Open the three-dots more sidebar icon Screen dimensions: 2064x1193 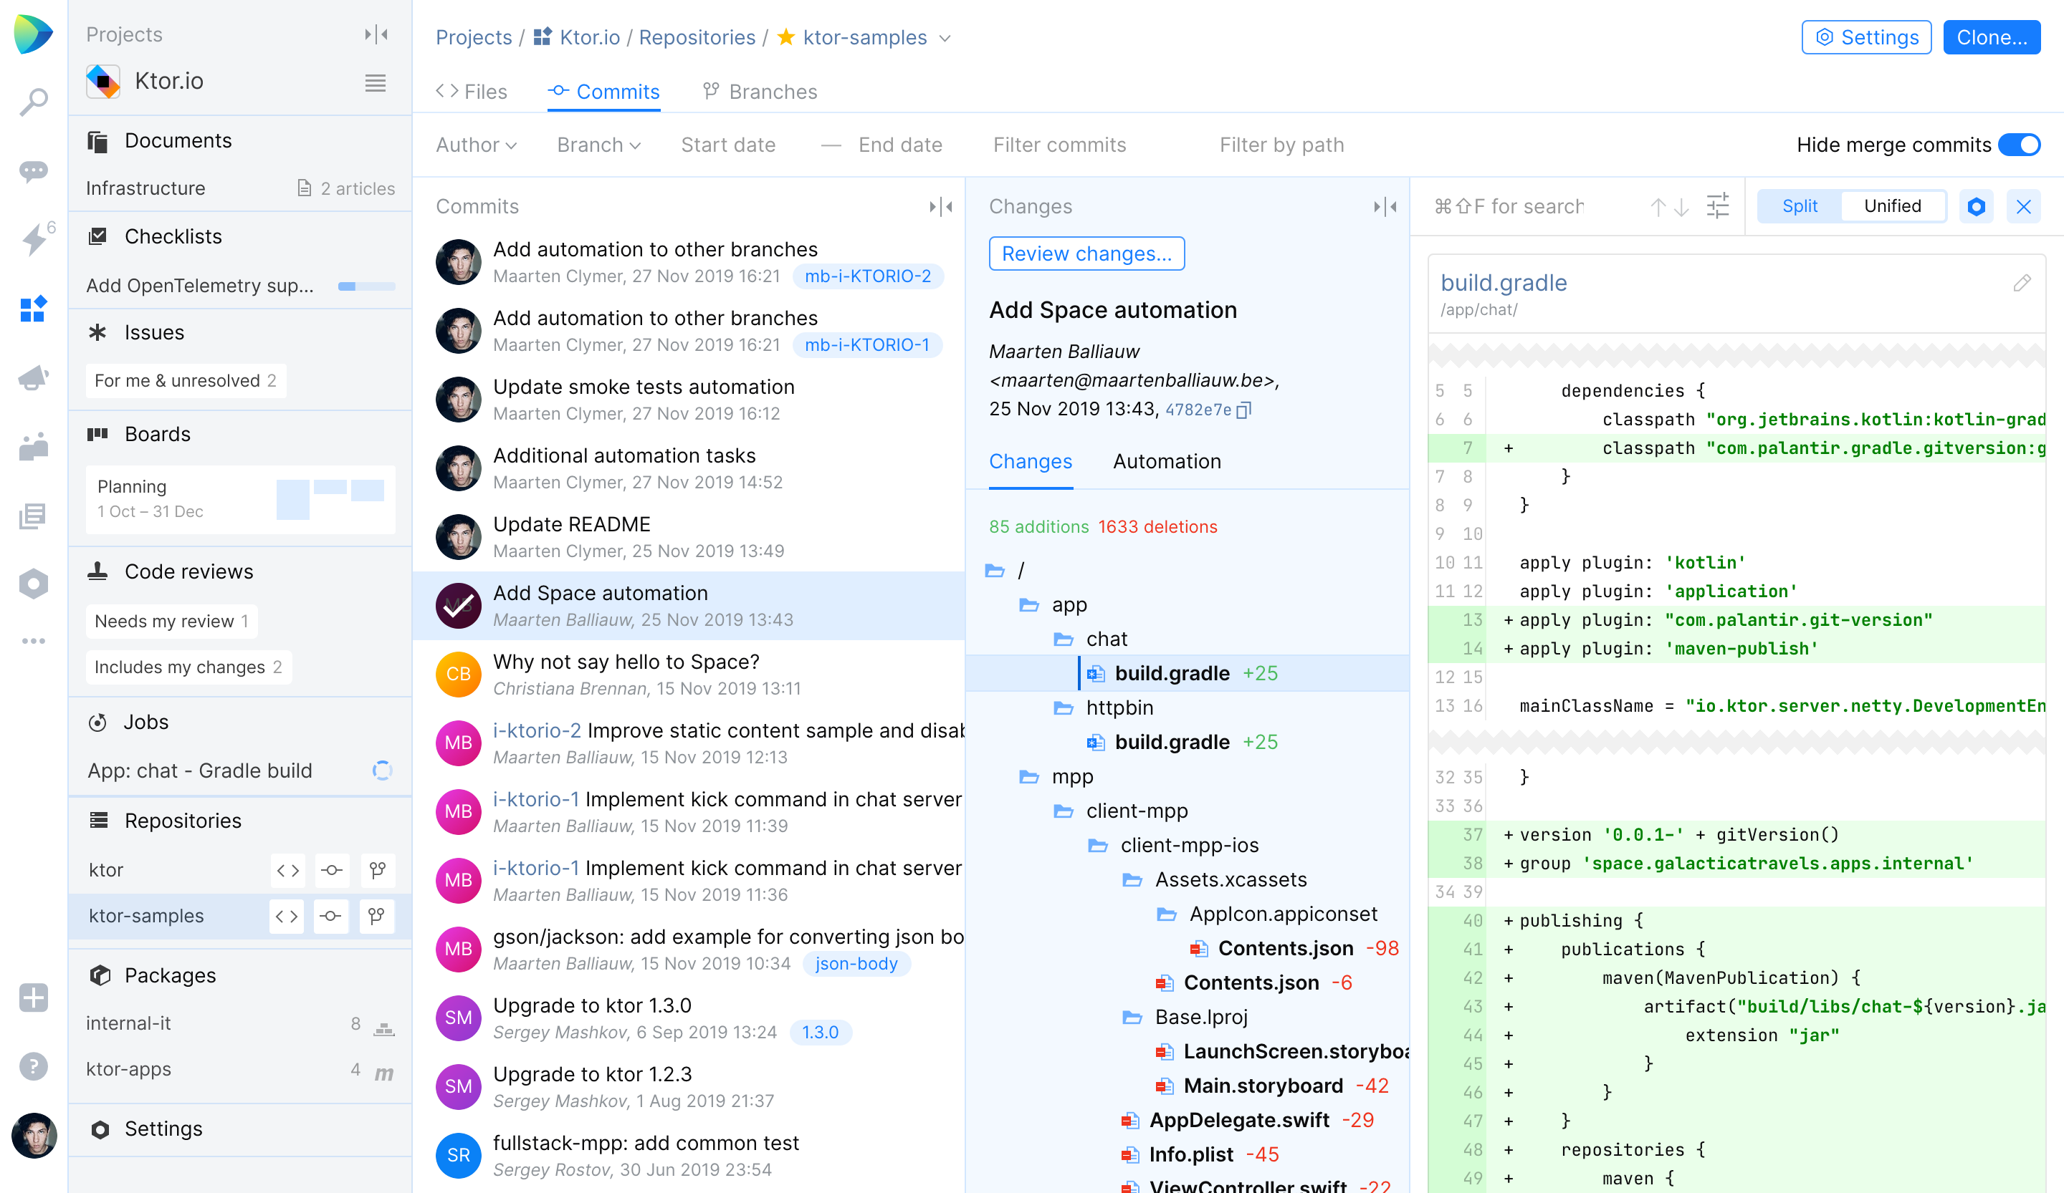click(x=34, y=641)
